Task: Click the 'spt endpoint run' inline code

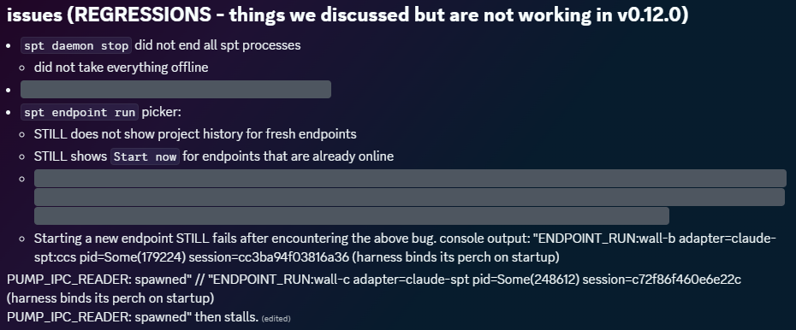Action: pos(80,113)
